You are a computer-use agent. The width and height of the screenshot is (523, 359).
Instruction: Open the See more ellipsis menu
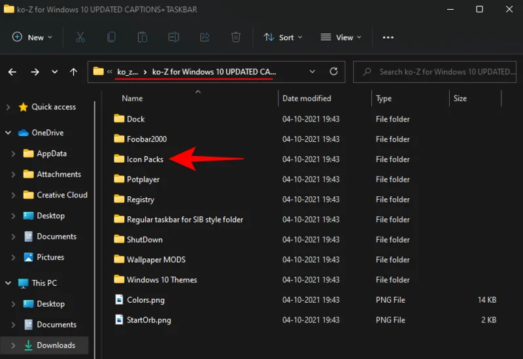[388, 37]
